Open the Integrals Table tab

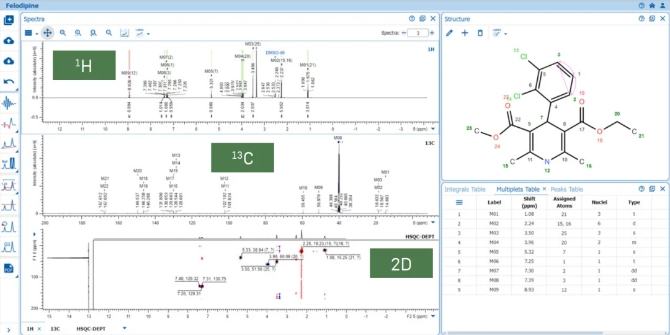465,189
